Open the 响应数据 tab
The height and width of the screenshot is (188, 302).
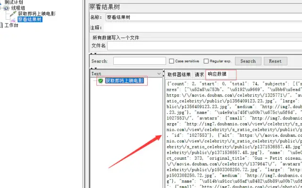pos(217,74)
